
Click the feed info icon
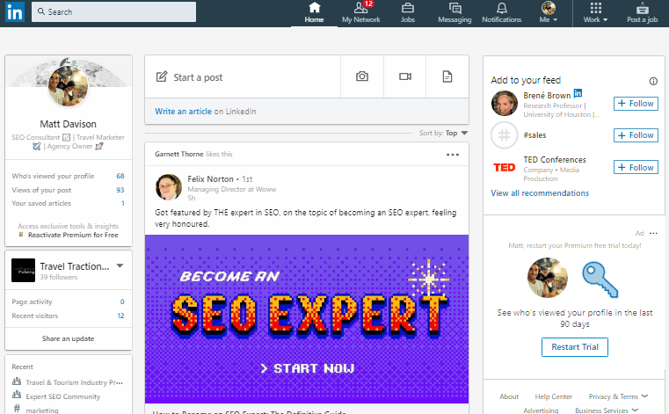tap(653, 81)
